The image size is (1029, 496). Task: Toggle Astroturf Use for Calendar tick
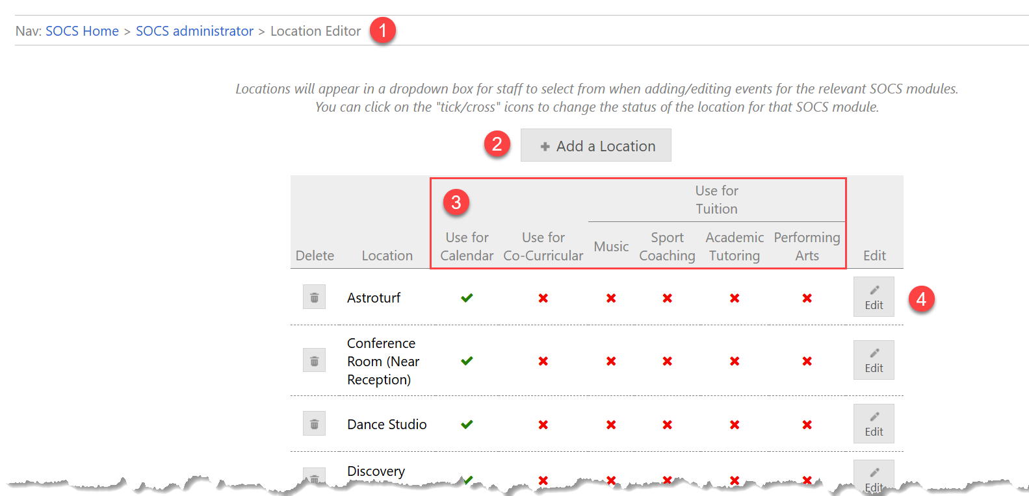(467, 298)
